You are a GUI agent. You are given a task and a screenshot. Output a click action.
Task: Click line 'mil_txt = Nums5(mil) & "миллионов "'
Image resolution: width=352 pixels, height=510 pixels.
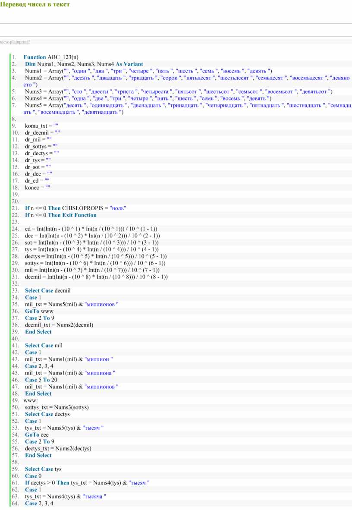pyautogui.click(x=72, y=305)
